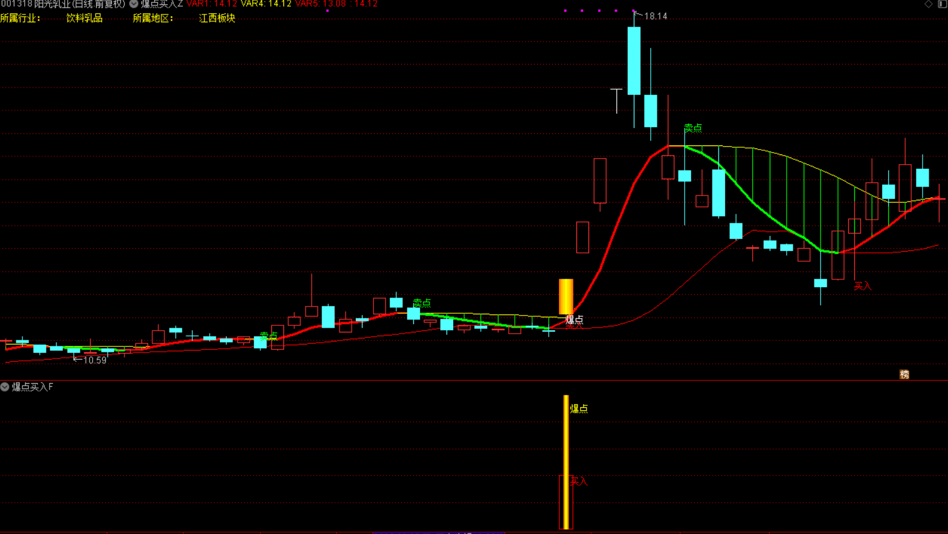
Task: Click the 榜 badge icon near chart bottom
Action: tap(904, 375)
